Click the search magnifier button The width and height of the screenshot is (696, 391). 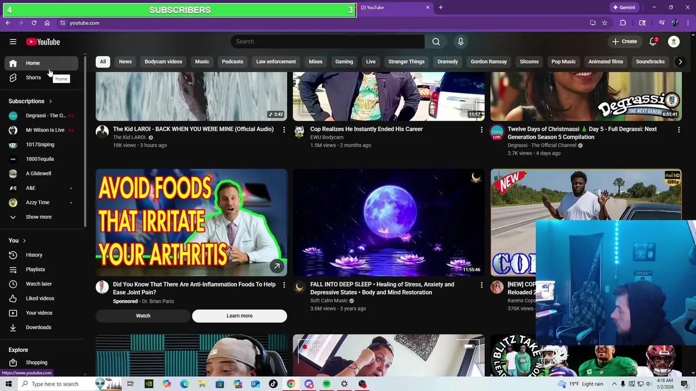click(436, 42)
